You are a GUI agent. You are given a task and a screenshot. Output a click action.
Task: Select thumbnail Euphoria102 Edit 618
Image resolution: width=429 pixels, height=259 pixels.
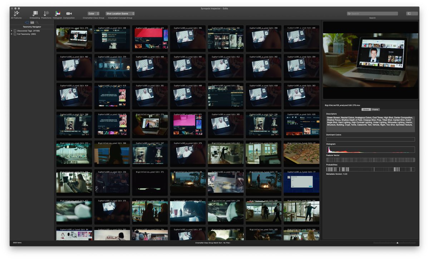112,96
